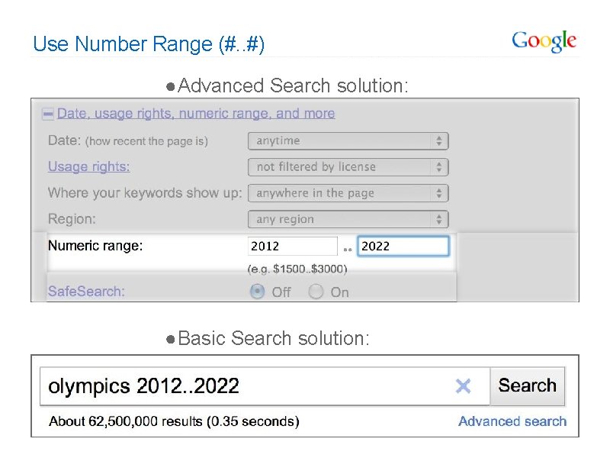
Task: Click the clear X in search box
Action: coord(463,386)
